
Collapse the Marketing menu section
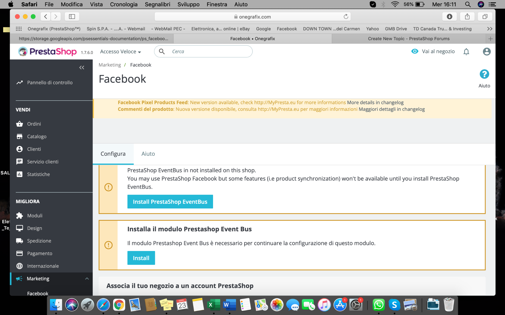coord(87,279)
